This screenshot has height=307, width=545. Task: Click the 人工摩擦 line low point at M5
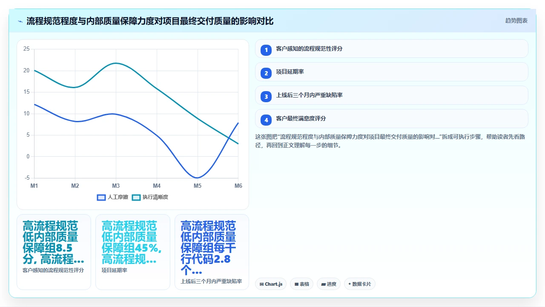pos(198,178)
